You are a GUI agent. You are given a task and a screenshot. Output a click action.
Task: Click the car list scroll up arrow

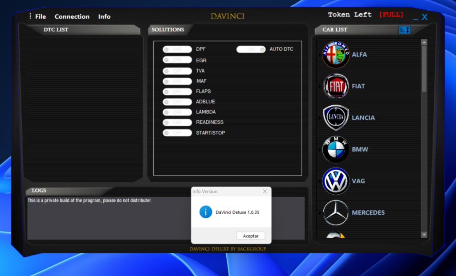(x=424, y=42)
